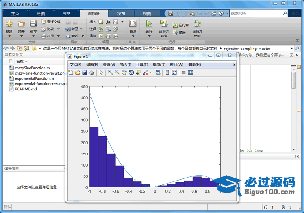
Task: Select the Zoom Out tool in Figure 1
Action: [x=117, y=72]
